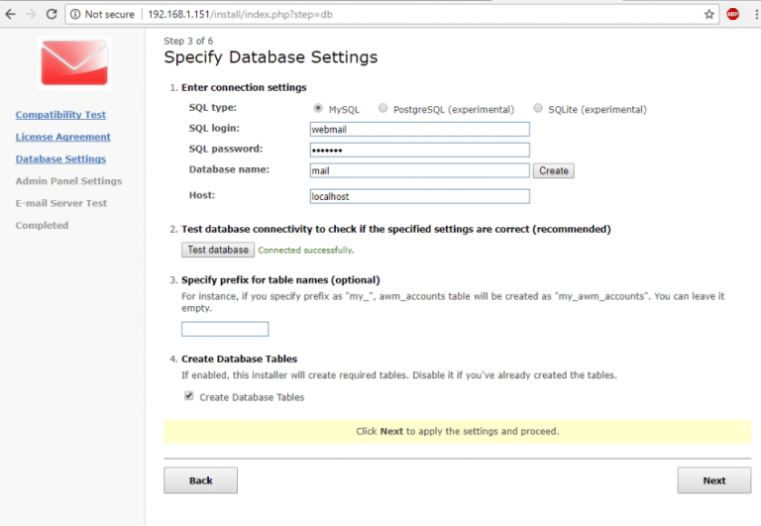Click the browser forward arrow
The height and width of the screenshot is (526, 761).
31,14
